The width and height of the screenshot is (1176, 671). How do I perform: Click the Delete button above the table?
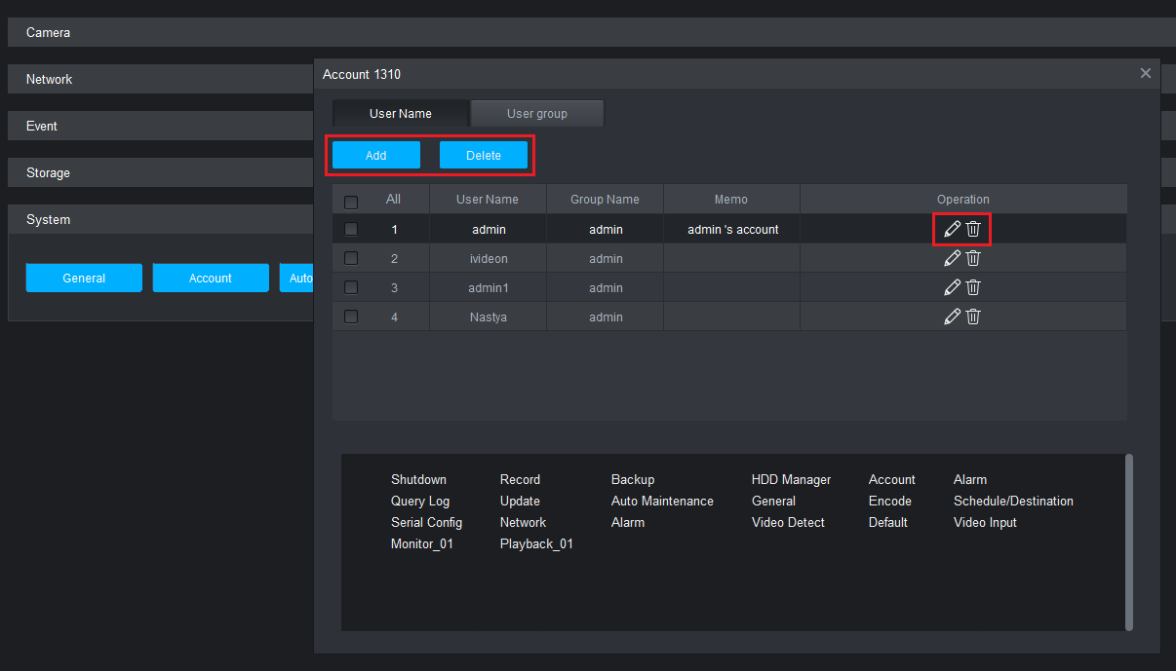(x=484, y=155)
